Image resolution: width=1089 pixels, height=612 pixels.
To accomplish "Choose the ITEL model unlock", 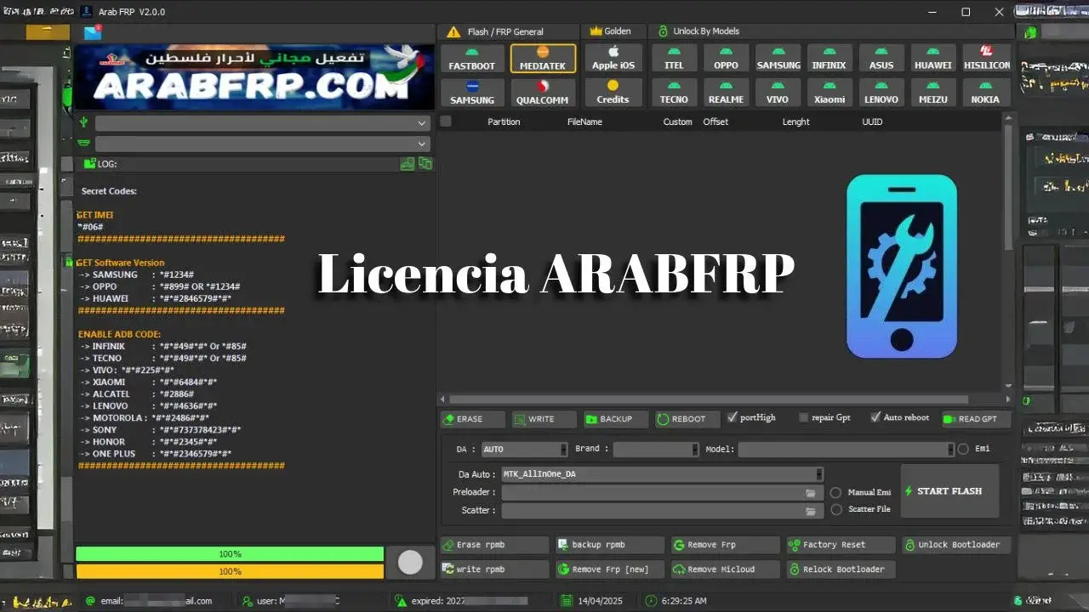I will (675, 59).
